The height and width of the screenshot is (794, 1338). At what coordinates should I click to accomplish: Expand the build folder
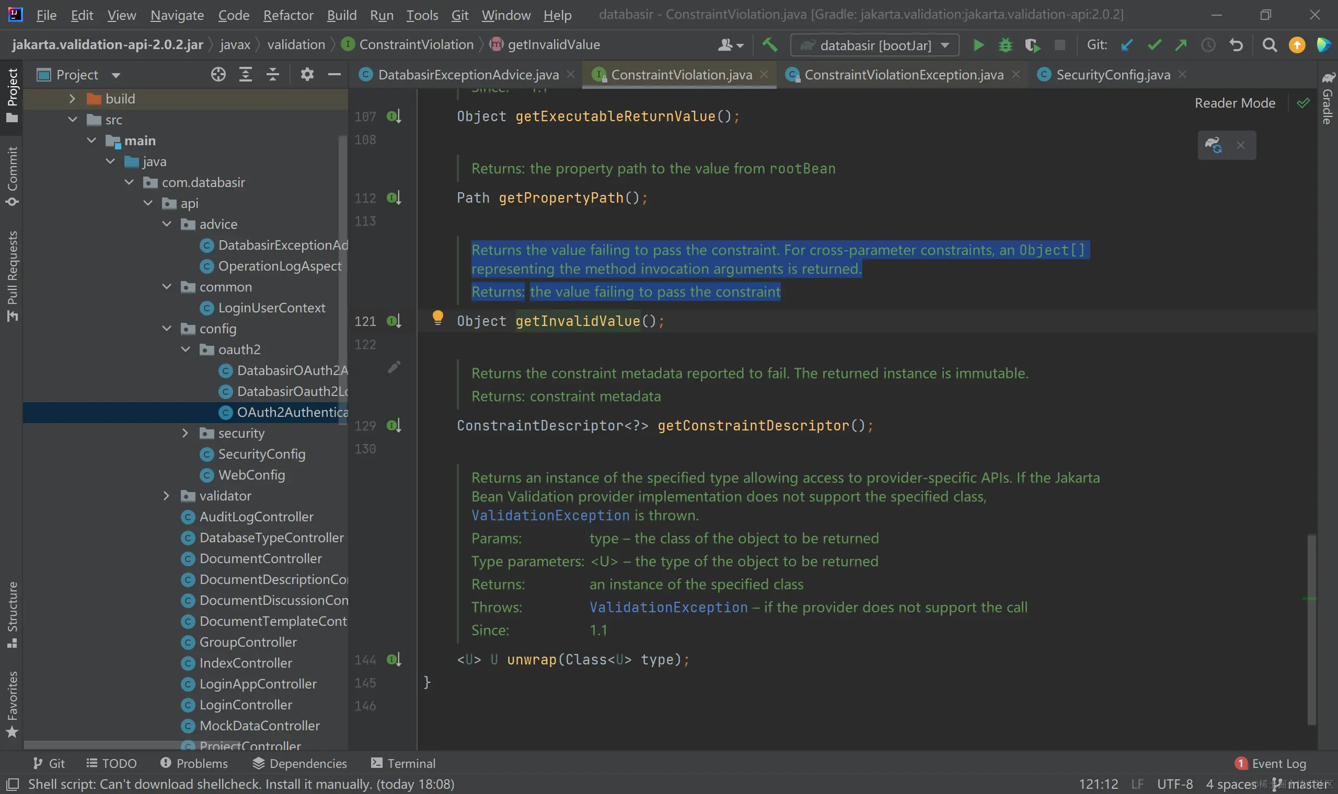tap(72, 98)
